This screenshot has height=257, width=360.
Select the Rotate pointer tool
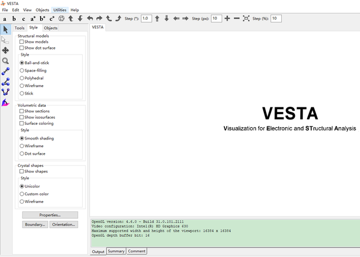tap(6, 30)
